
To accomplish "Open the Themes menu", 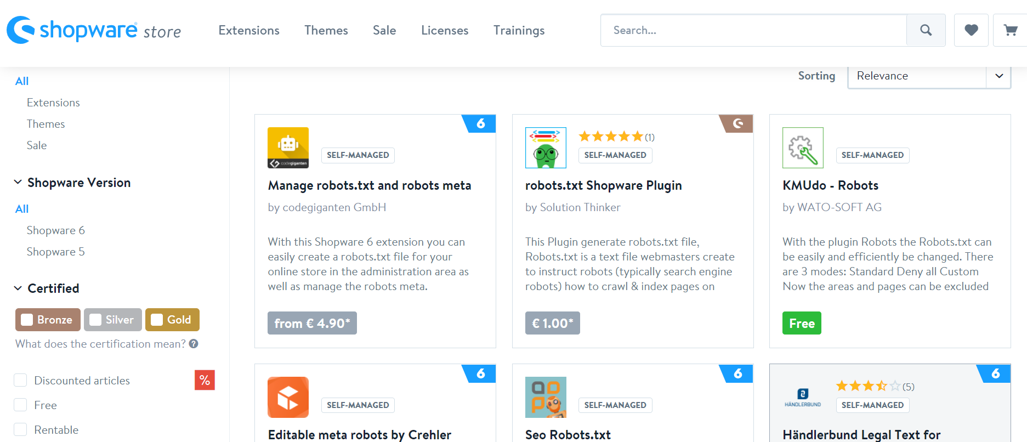I will click(x=326, y=30).
